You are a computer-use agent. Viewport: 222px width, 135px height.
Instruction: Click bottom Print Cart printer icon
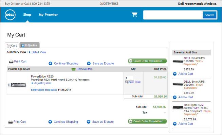10,122
